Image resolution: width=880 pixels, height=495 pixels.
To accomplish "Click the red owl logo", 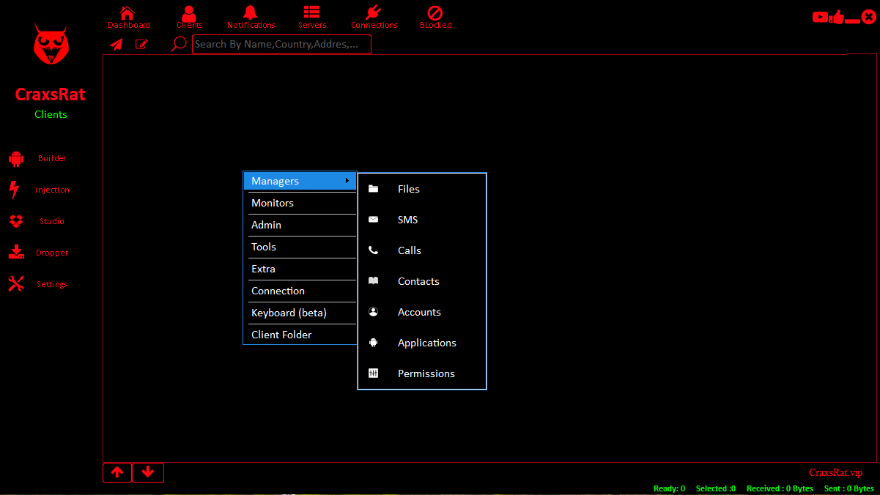I will 51,44.
